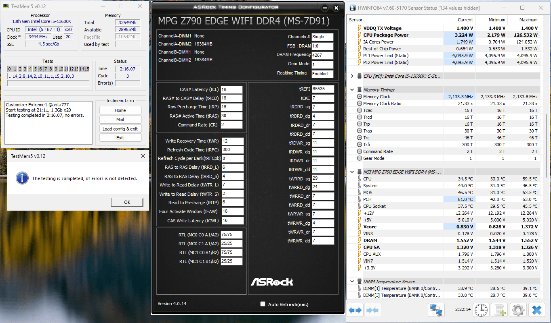This screenshot has height=323, width=551.
Task: Click HWiNFO collapse columns arrows icon
Action: (x=372, y=310)
